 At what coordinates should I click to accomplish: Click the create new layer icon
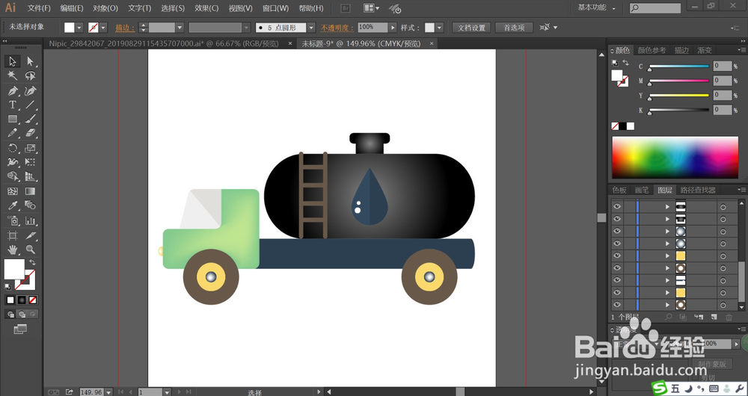(x=714, y=317)
